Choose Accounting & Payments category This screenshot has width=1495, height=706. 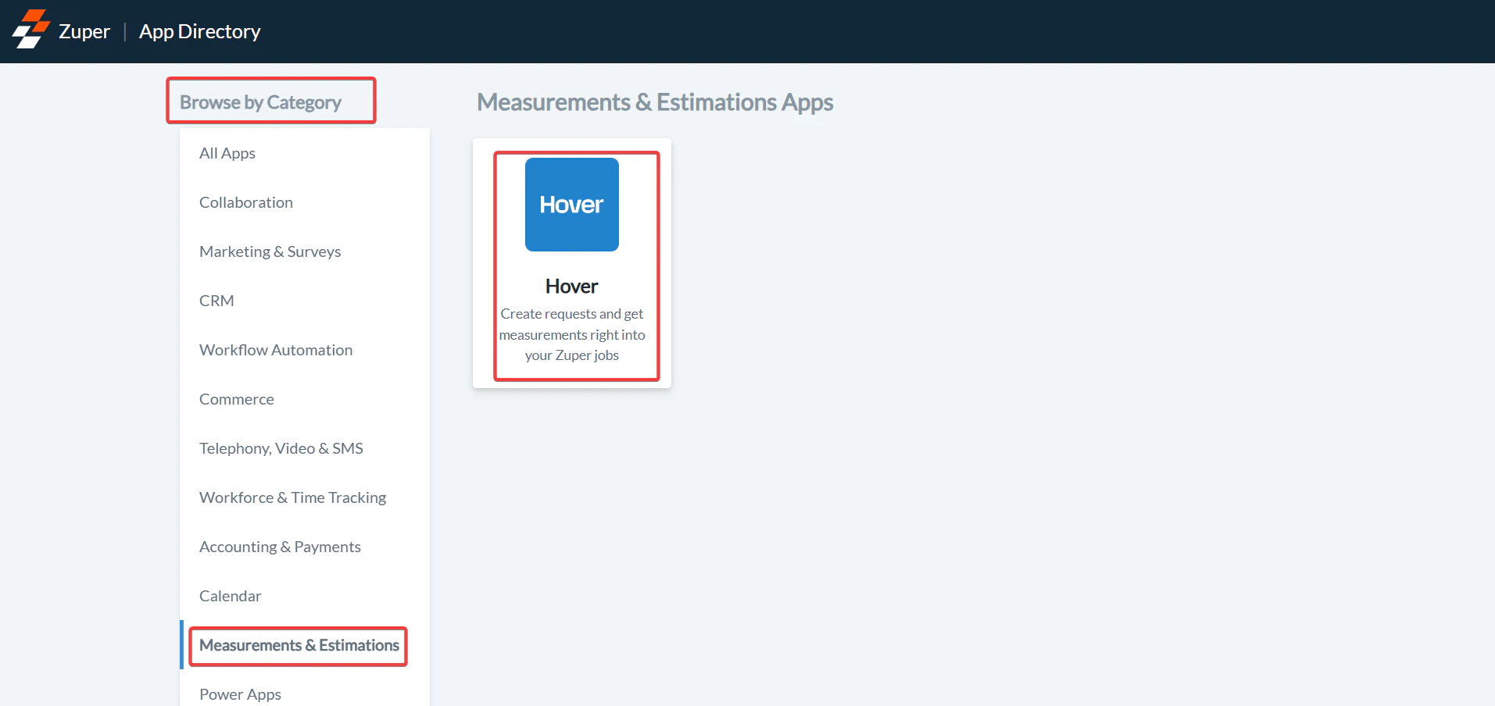pos(280,547)
